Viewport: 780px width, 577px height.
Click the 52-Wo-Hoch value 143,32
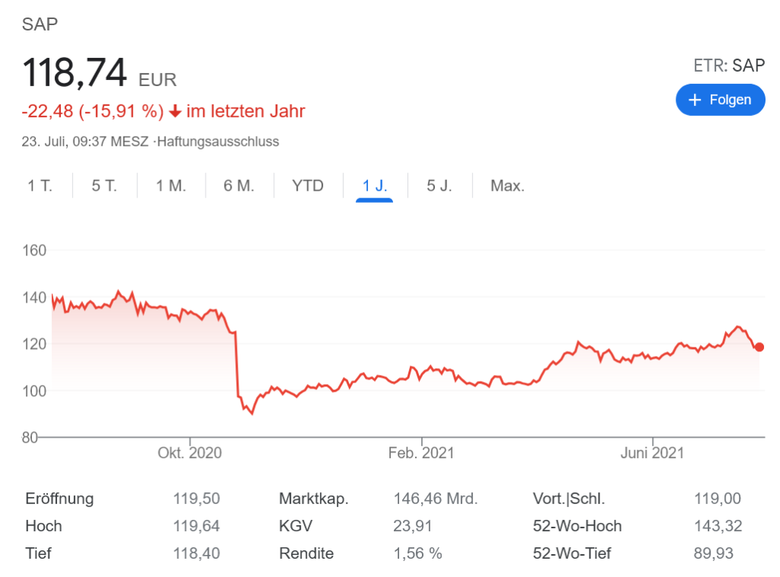click(718, 526)
